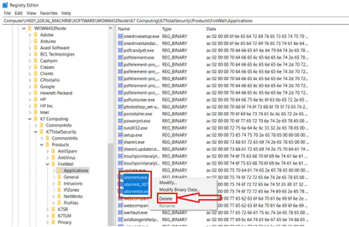This screenshot has width=349, height=227.
Task: Expand the K7TLM key
Action: coord(48,216)
